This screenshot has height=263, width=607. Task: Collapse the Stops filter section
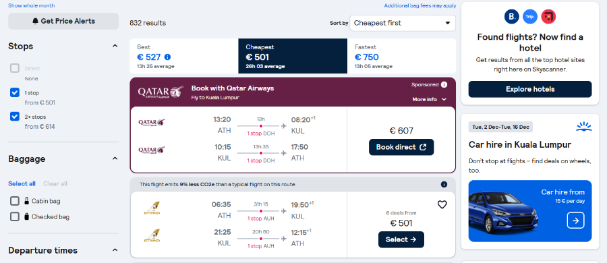pyautogui.click(x=115, y=46)
